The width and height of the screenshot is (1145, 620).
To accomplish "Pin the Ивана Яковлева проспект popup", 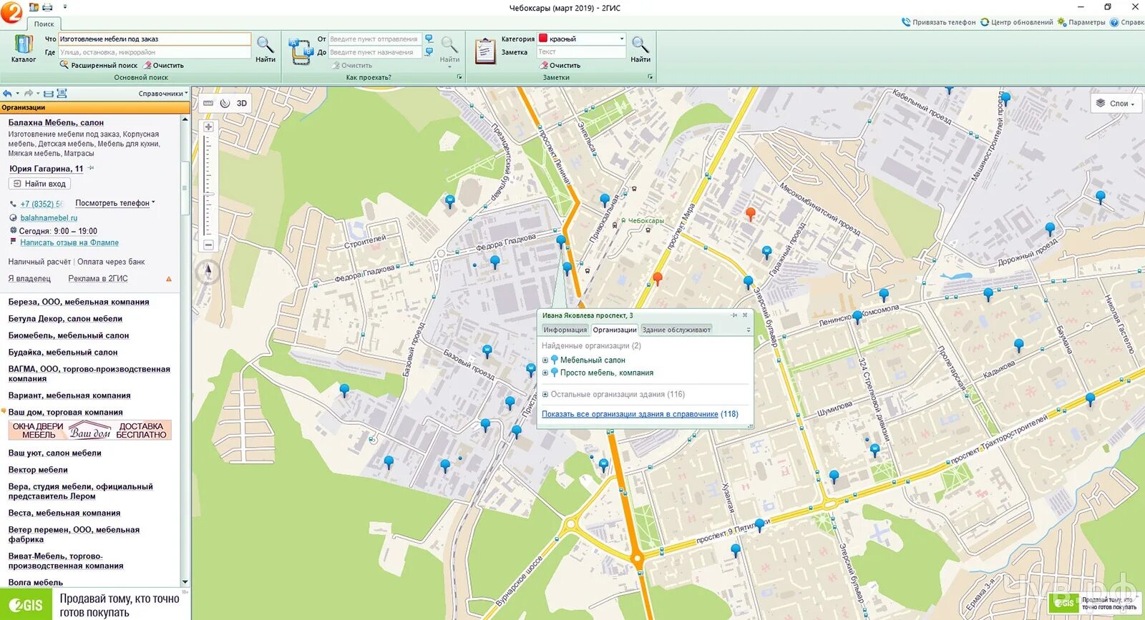I will (734, 315).
